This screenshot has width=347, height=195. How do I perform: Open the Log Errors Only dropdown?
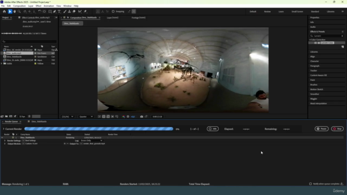(92, 141)
